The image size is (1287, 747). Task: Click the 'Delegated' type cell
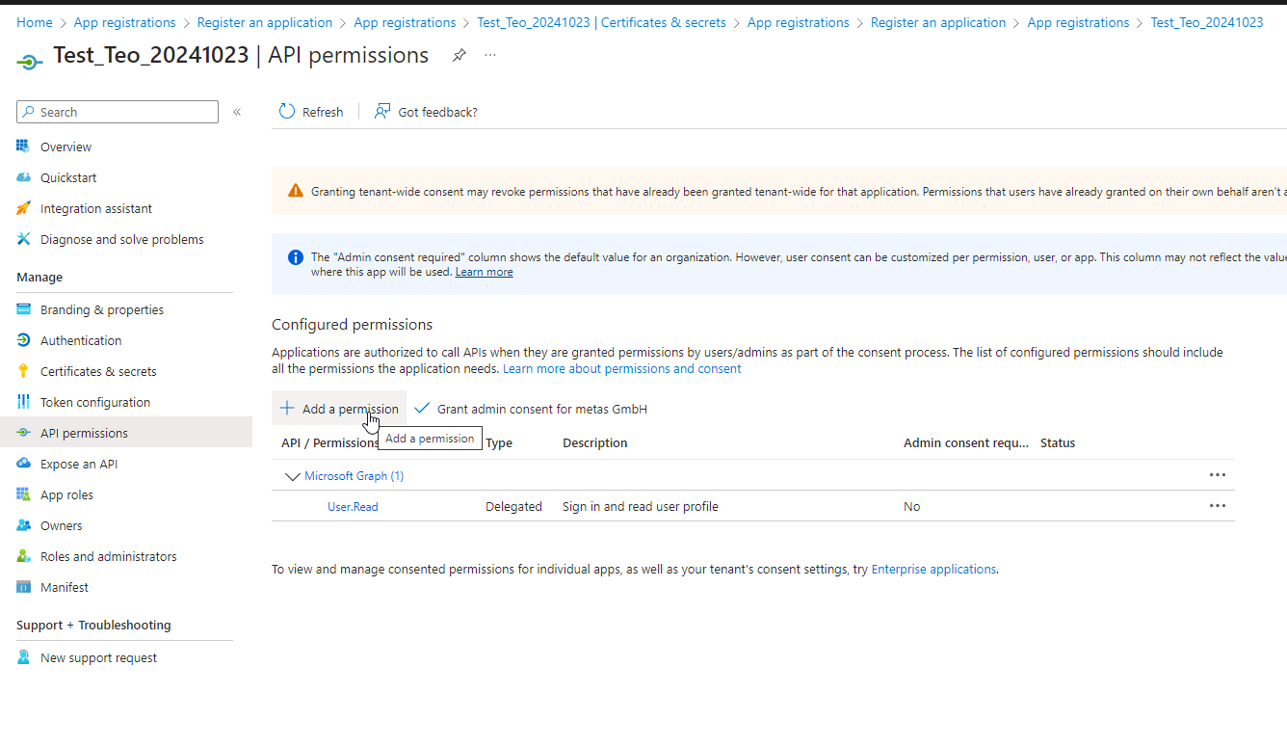click(x=513, y=506)
